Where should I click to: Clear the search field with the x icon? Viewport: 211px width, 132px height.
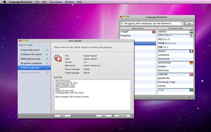(182, 23)
